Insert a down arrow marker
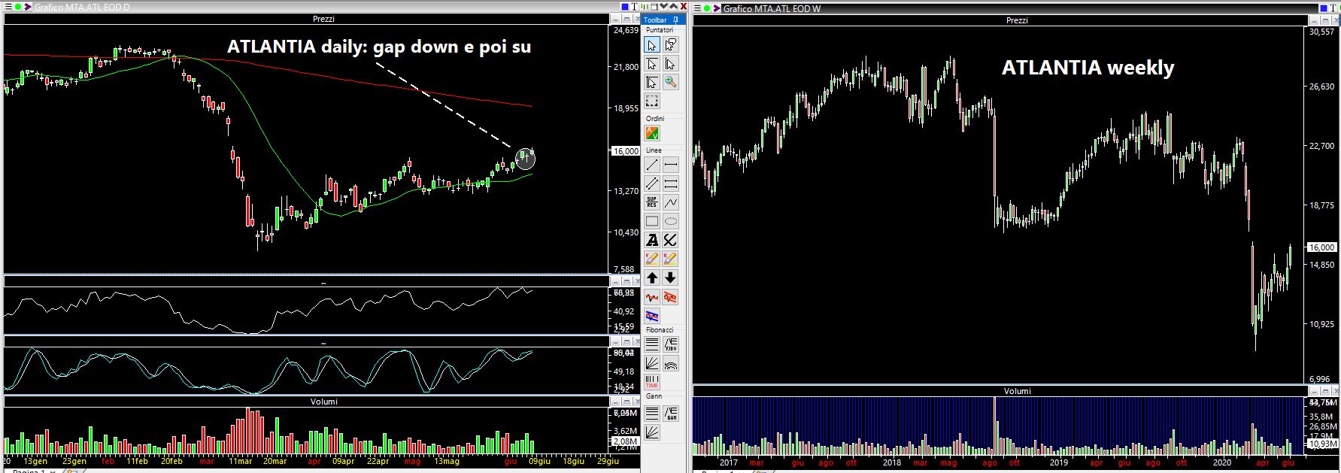This screenshot has width=1341, height=473. (x=670, y=278)
